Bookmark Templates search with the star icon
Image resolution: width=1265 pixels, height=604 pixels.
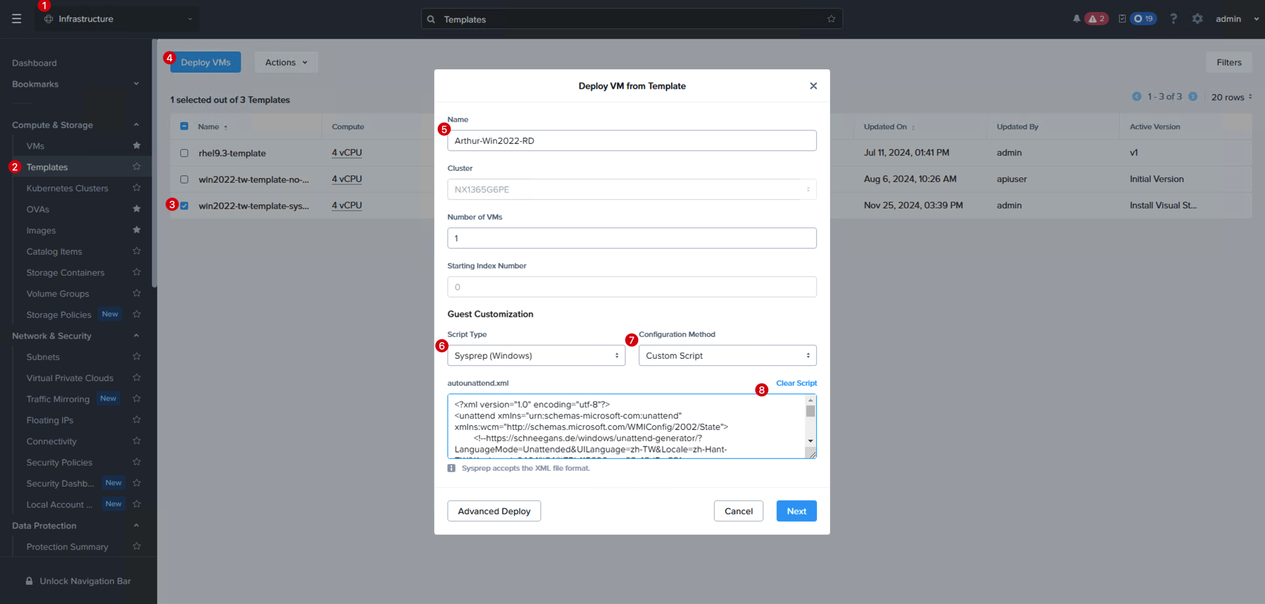point(831,19)
